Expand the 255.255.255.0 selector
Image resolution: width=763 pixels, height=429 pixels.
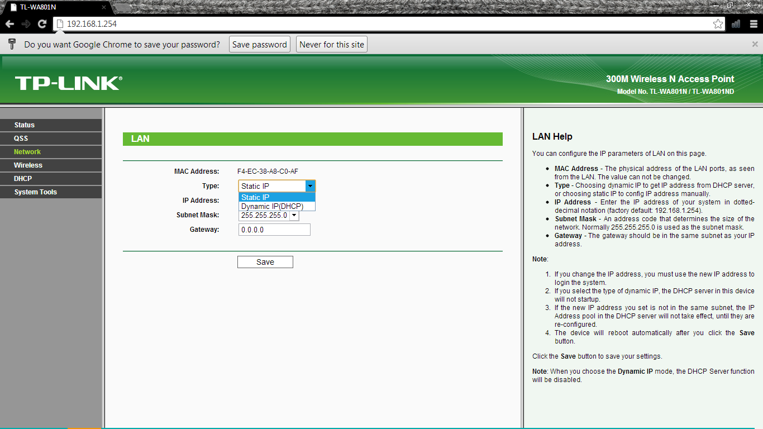[x=294, y=215]
